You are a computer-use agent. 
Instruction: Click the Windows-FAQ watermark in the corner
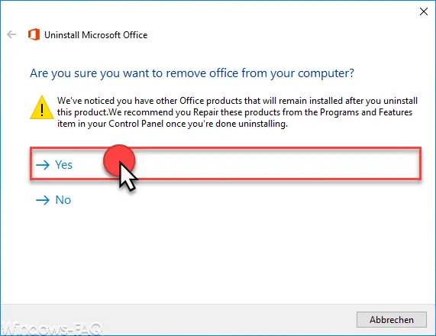coord(51,329)
